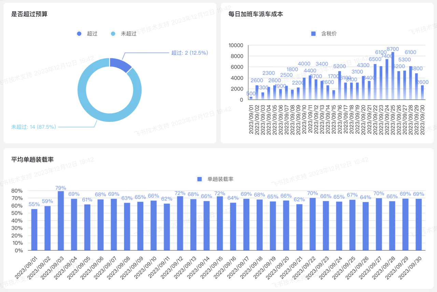Click the light blue 未超过 legend dot
The image size is (437, 292).
click(113, 34)
